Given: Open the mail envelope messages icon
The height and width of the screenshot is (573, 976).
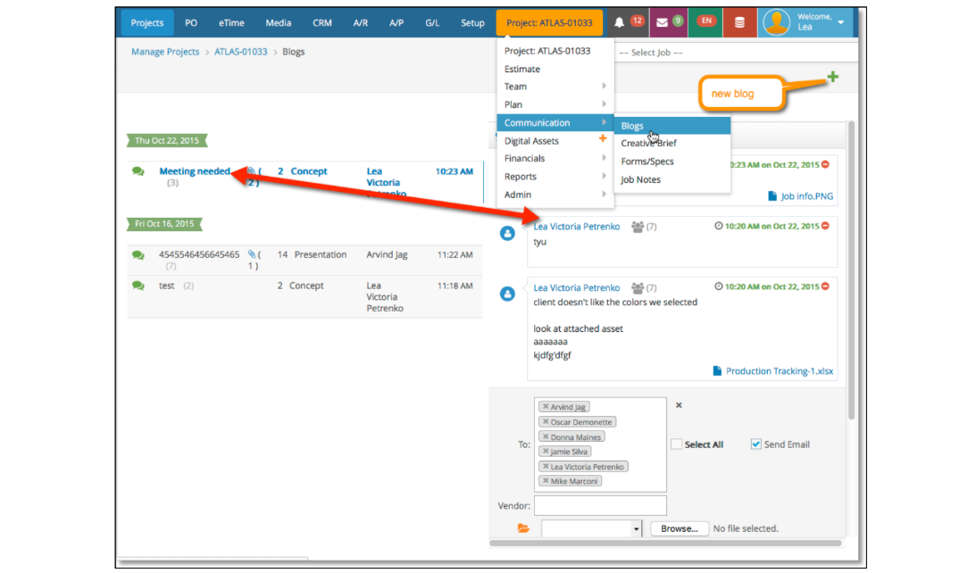Looking at the screenshot, I should tap(662, 22).
